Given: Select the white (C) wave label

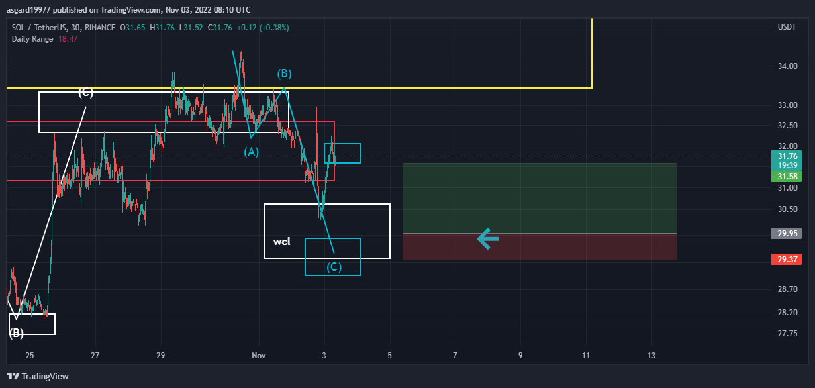Looking at the screenshot, I should tap(85, 93).
